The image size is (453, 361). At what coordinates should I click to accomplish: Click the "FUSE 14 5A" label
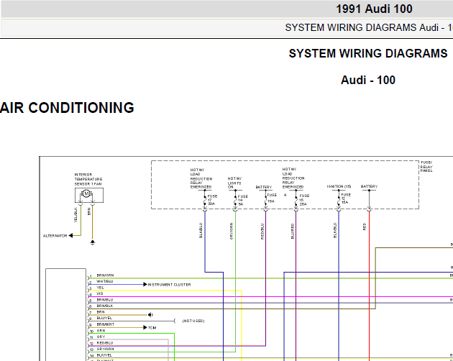tap(242, 200)
